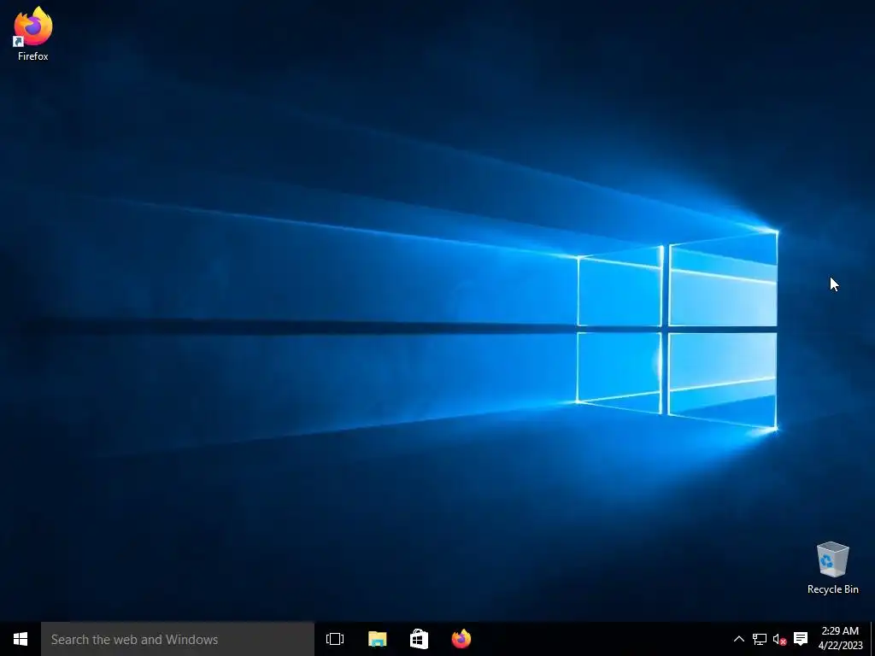Open the clock showing 2:29 AM

(x=841, y=639)
